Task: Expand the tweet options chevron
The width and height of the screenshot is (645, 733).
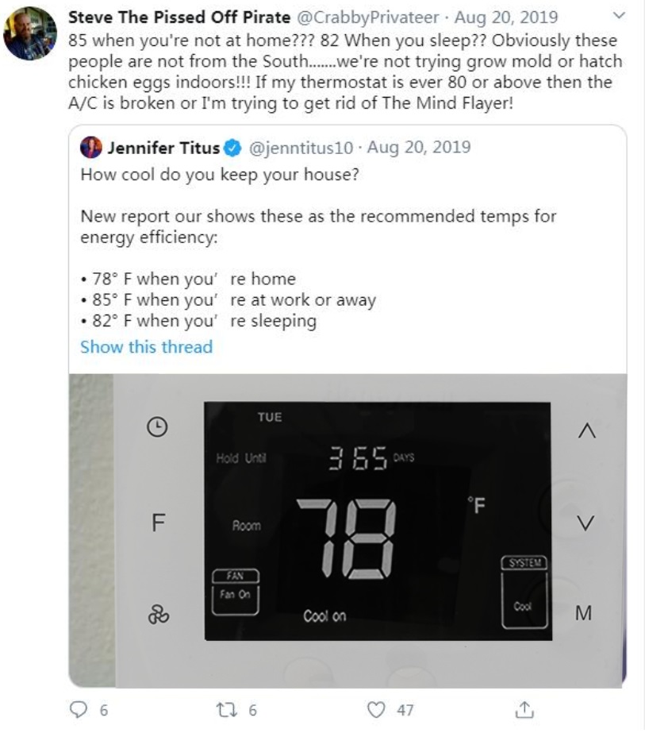Action: 620,16
